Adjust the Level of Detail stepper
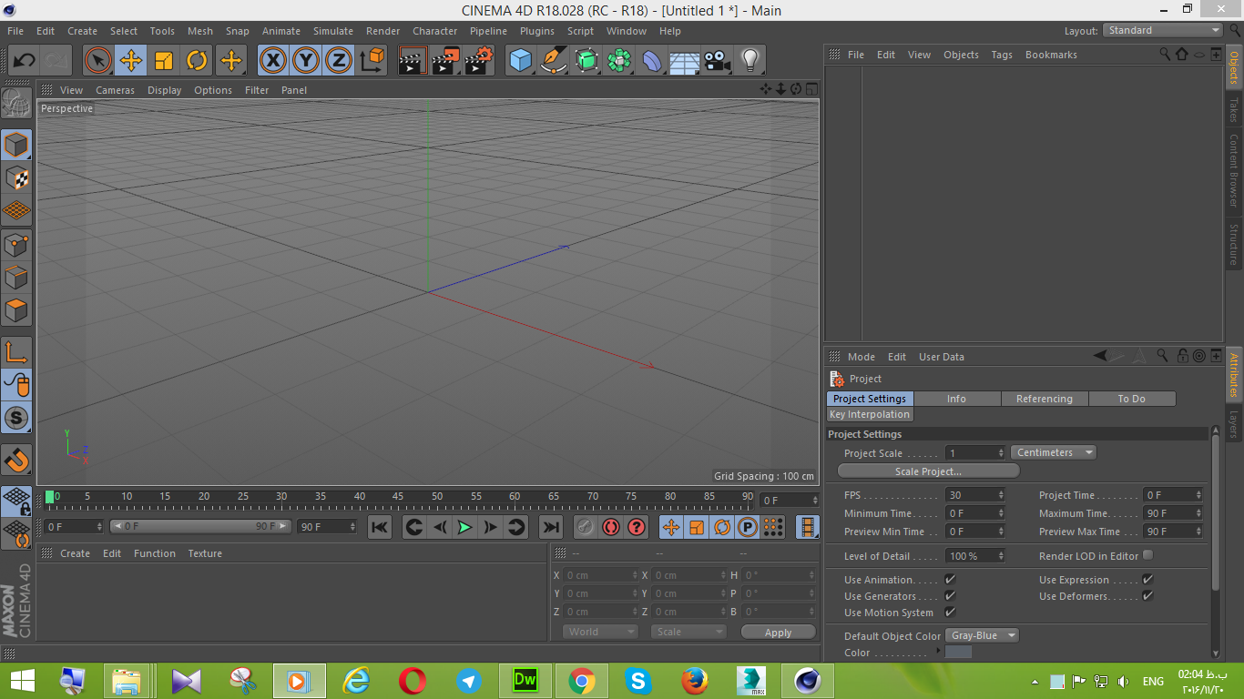 1001,555
